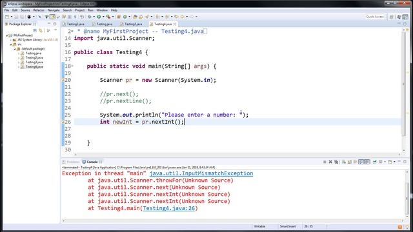Screen dimensions: 413x232
Task: Expand the folded header comment at line 2
Action: (x=72, y=31)
